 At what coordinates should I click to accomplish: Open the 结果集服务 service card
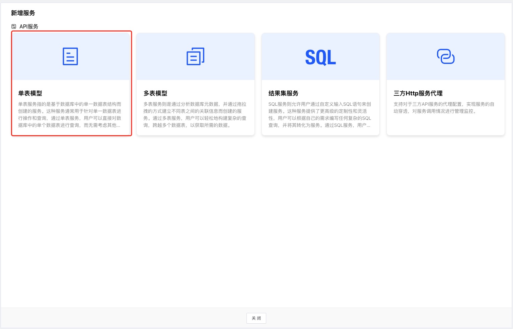(x=320, y=84)
